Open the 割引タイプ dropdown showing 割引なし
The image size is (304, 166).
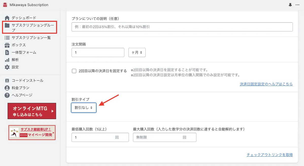83,108
